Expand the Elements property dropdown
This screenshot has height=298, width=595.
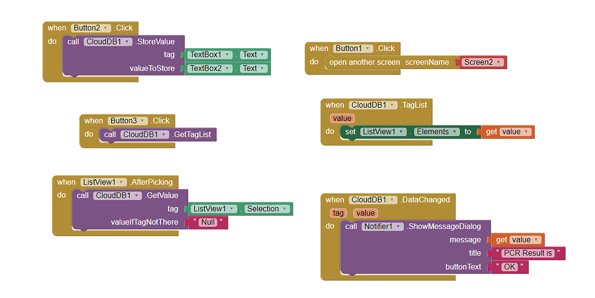point(456,132)
